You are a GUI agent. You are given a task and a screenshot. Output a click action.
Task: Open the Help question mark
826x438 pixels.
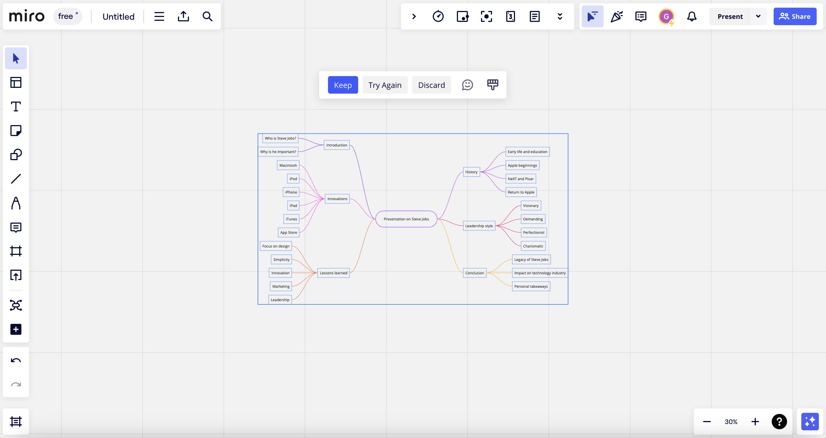tap(779, 421)
